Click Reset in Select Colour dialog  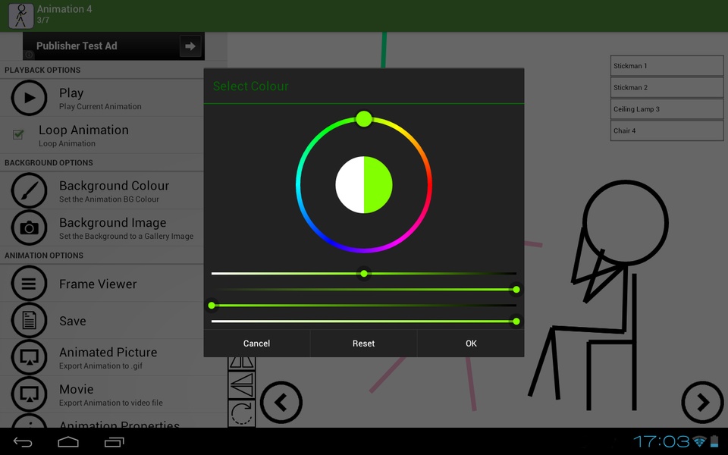363,344
